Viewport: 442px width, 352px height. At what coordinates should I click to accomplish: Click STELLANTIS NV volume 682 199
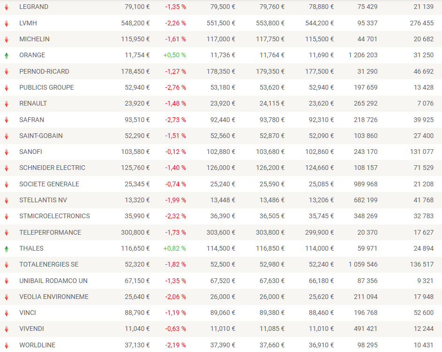coord(366,200)
